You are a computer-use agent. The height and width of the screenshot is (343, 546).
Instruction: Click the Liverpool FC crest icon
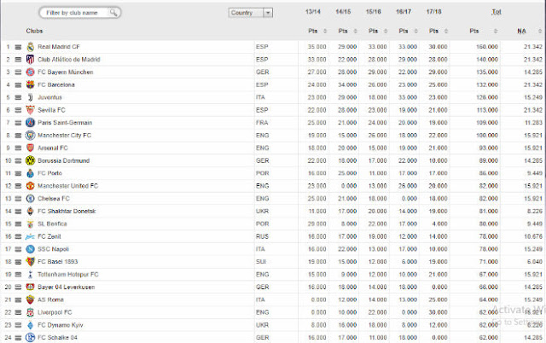31,312
